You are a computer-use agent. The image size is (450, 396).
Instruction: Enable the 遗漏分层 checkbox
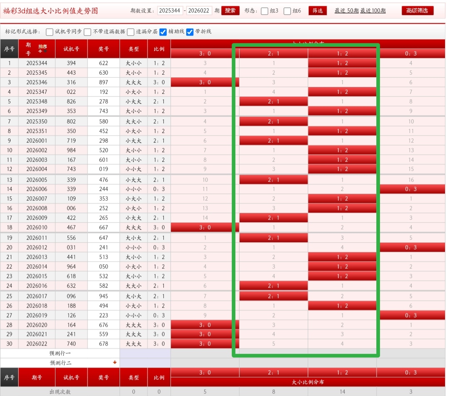tap(130, 32)
